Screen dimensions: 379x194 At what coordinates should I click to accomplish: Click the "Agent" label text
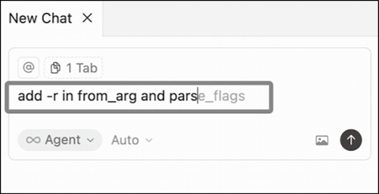click(x=63, y=140)
